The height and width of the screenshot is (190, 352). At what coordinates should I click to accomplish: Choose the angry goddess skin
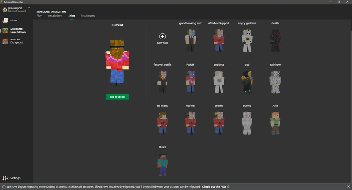(247, 41)
